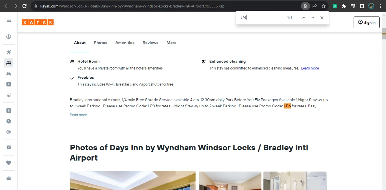
Task: Go to previous find-in-page match
Action: pyautogui.click(x=304, y=18)
